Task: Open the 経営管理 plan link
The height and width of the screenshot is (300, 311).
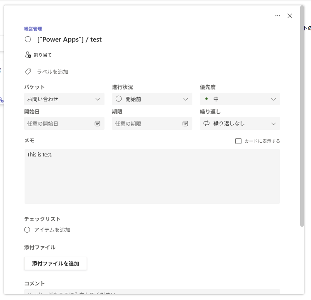Action: click(x=33, y=29)
